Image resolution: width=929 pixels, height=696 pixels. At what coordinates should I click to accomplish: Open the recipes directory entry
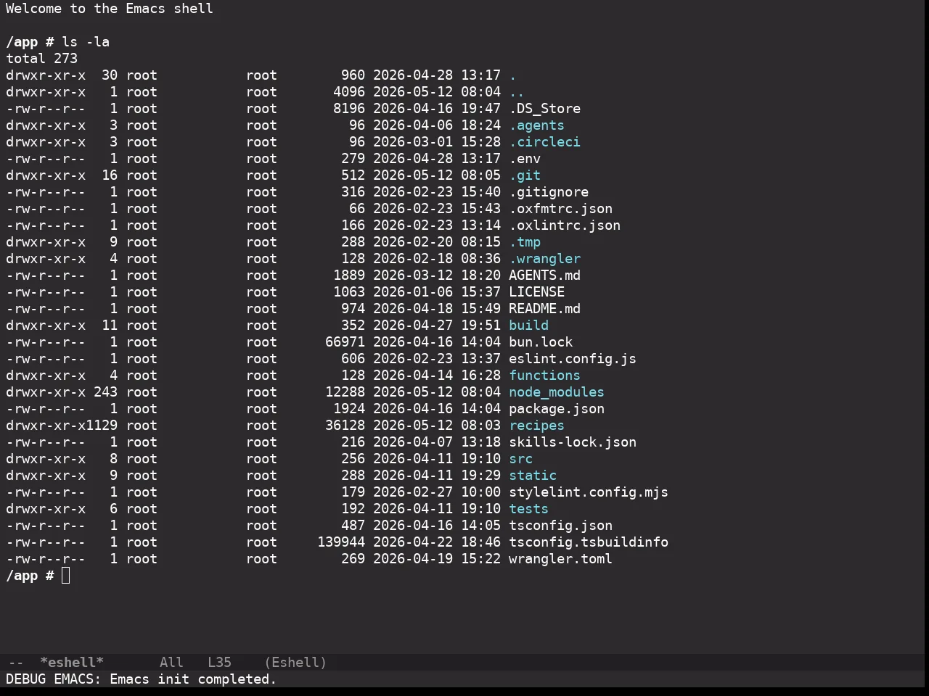click(x=536, y=426)
